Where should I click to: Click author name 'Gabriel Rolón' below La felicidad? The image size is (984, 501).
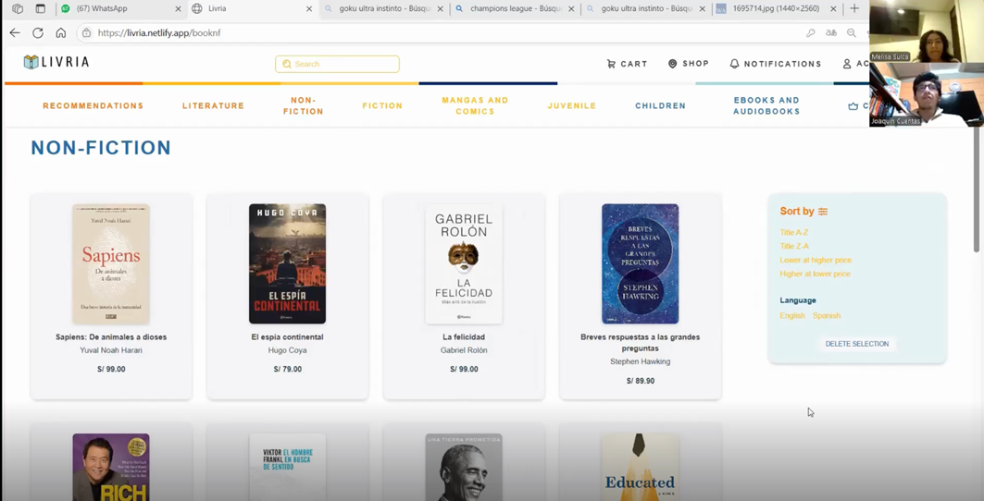pos(464,350)
